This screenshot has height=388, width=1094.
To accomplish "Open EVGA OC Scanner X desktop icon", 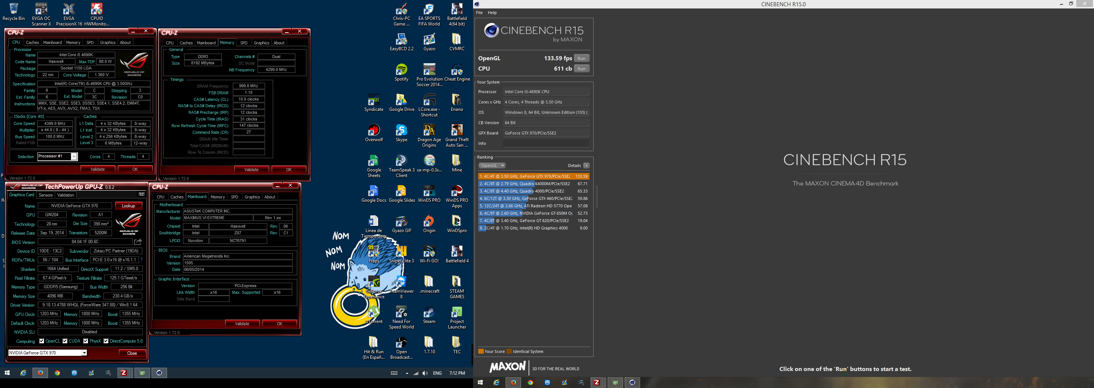I will pyautogui.click(x=41, y=14).
